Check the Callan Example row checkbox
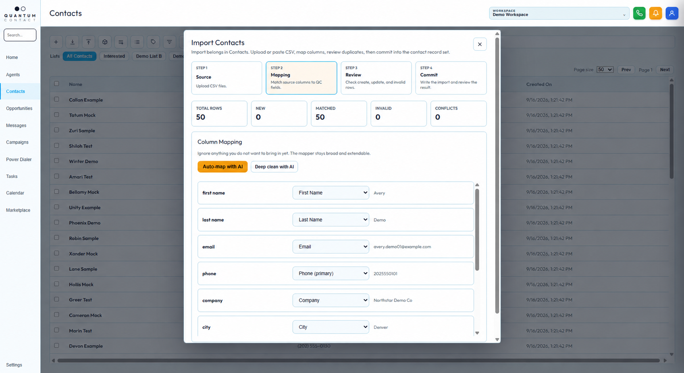 (x=56, y=99)
